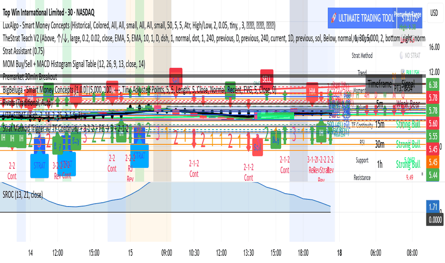Click the 06:00 time axis label
Screen dimensions: 445x263
click(375, 253)
